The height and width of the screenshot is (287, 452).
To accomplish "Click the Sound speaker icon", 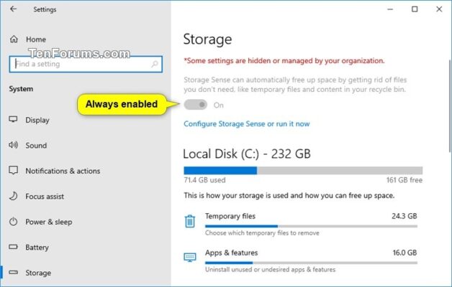I will pos(14,146).
